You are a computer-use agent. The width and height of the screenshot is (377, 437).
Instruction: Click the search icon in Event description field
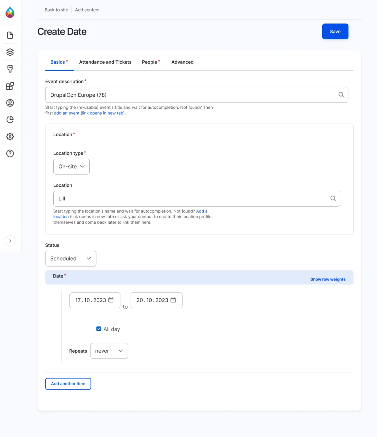click(341, 95)
